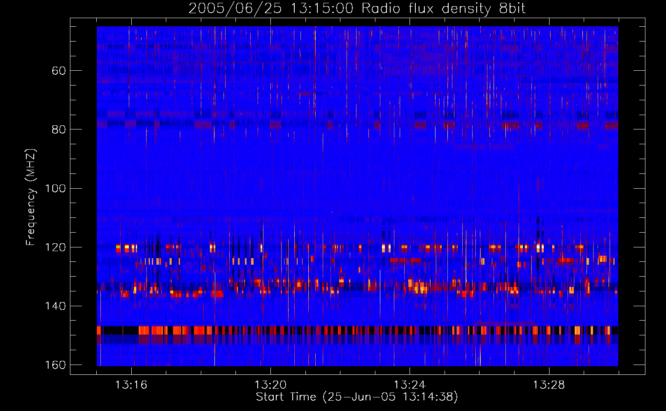Click the 'Start Time (25-Jun-05 13:14:38)' x-axis label
The image size is (666, 411).
coord(357,397)
